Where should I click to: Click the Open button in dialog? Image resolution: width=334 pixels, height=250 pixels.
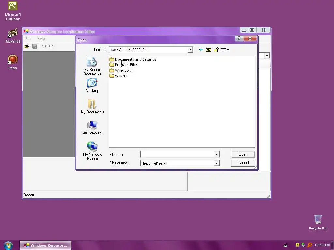(x=243, y=154)
